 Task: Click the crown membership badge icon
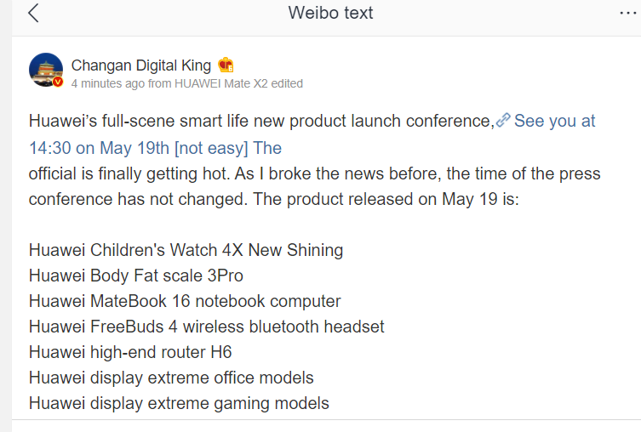tap(226, 65)
